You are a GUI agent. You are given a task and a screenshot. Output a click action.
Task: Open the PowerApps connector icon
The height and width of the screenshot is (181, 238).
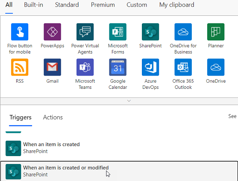tap(52, 32)
